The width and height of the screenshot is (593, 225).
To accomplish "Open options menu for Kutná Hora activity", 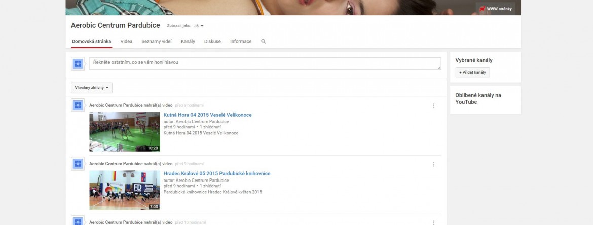I will point(434,106).
